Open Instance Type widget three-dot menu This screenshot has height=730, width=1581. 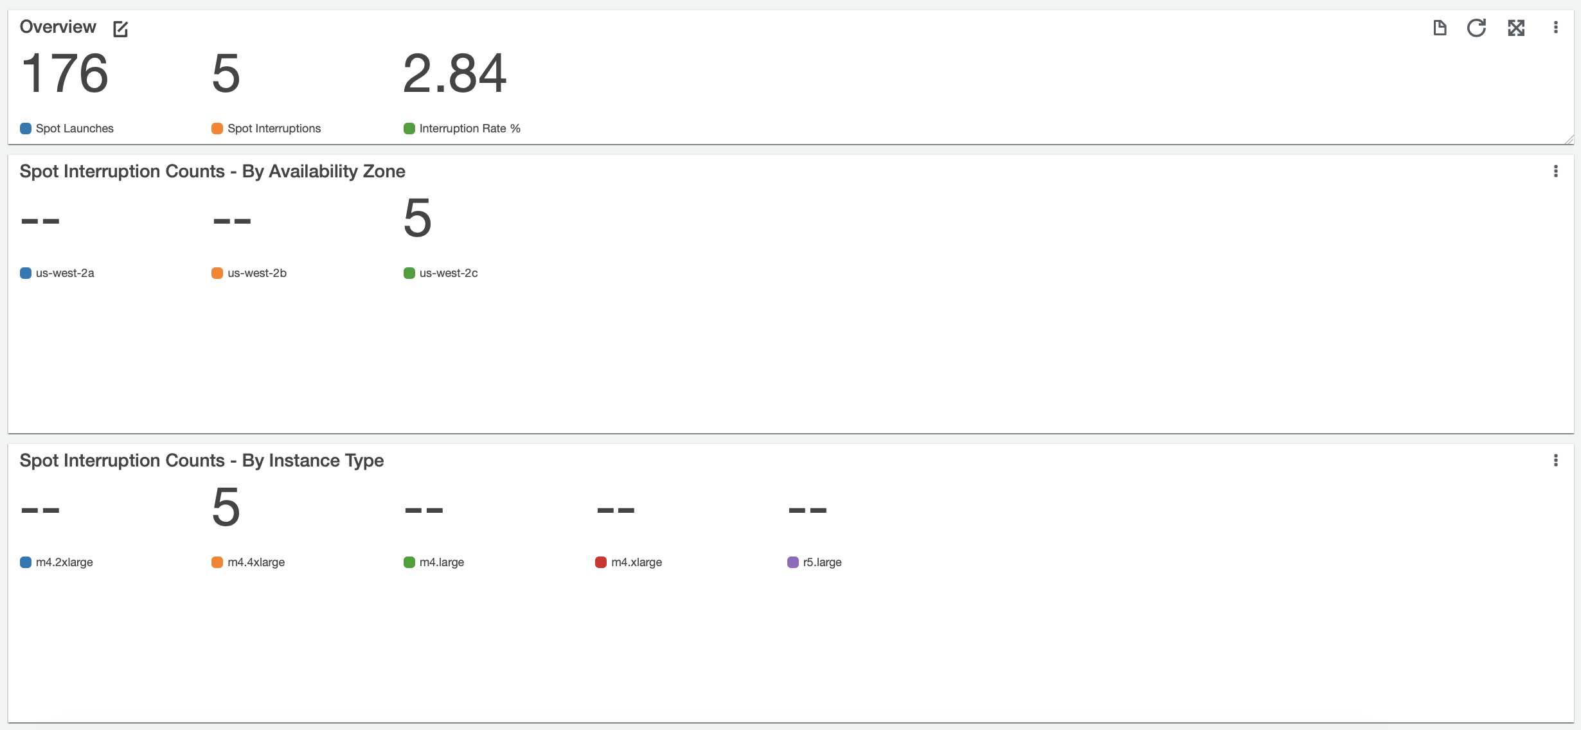1555,460
